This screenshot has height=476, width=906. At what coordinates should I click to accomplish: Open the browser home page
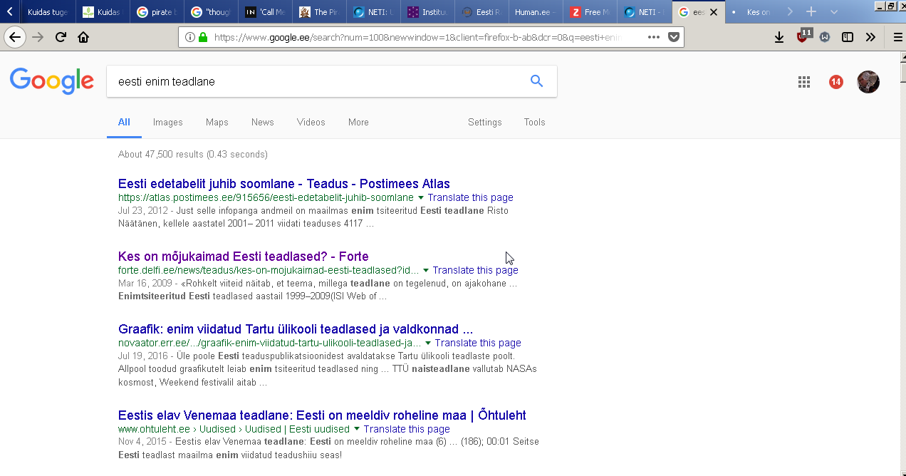pos(83,37)
